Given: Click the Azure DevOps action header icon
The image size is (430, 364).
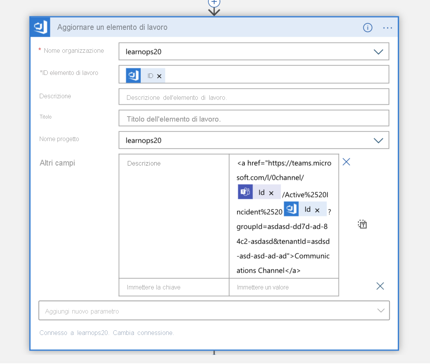Looking at the screenshot, I should tap(40, 27).
